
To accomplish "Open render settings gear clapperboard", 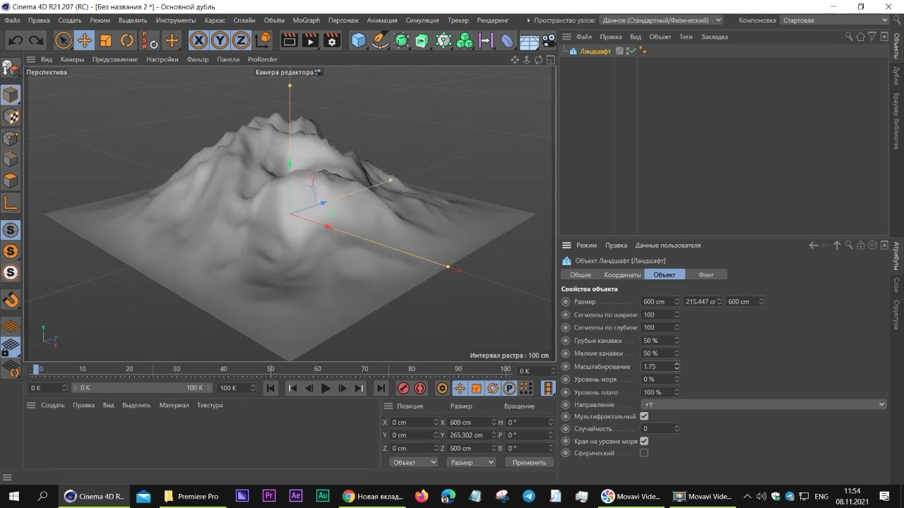I will 332,41.
